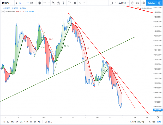Open the financials bar chart icon

(53, 3)
